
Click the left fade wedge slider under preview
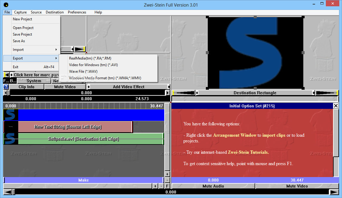point(183,93)
